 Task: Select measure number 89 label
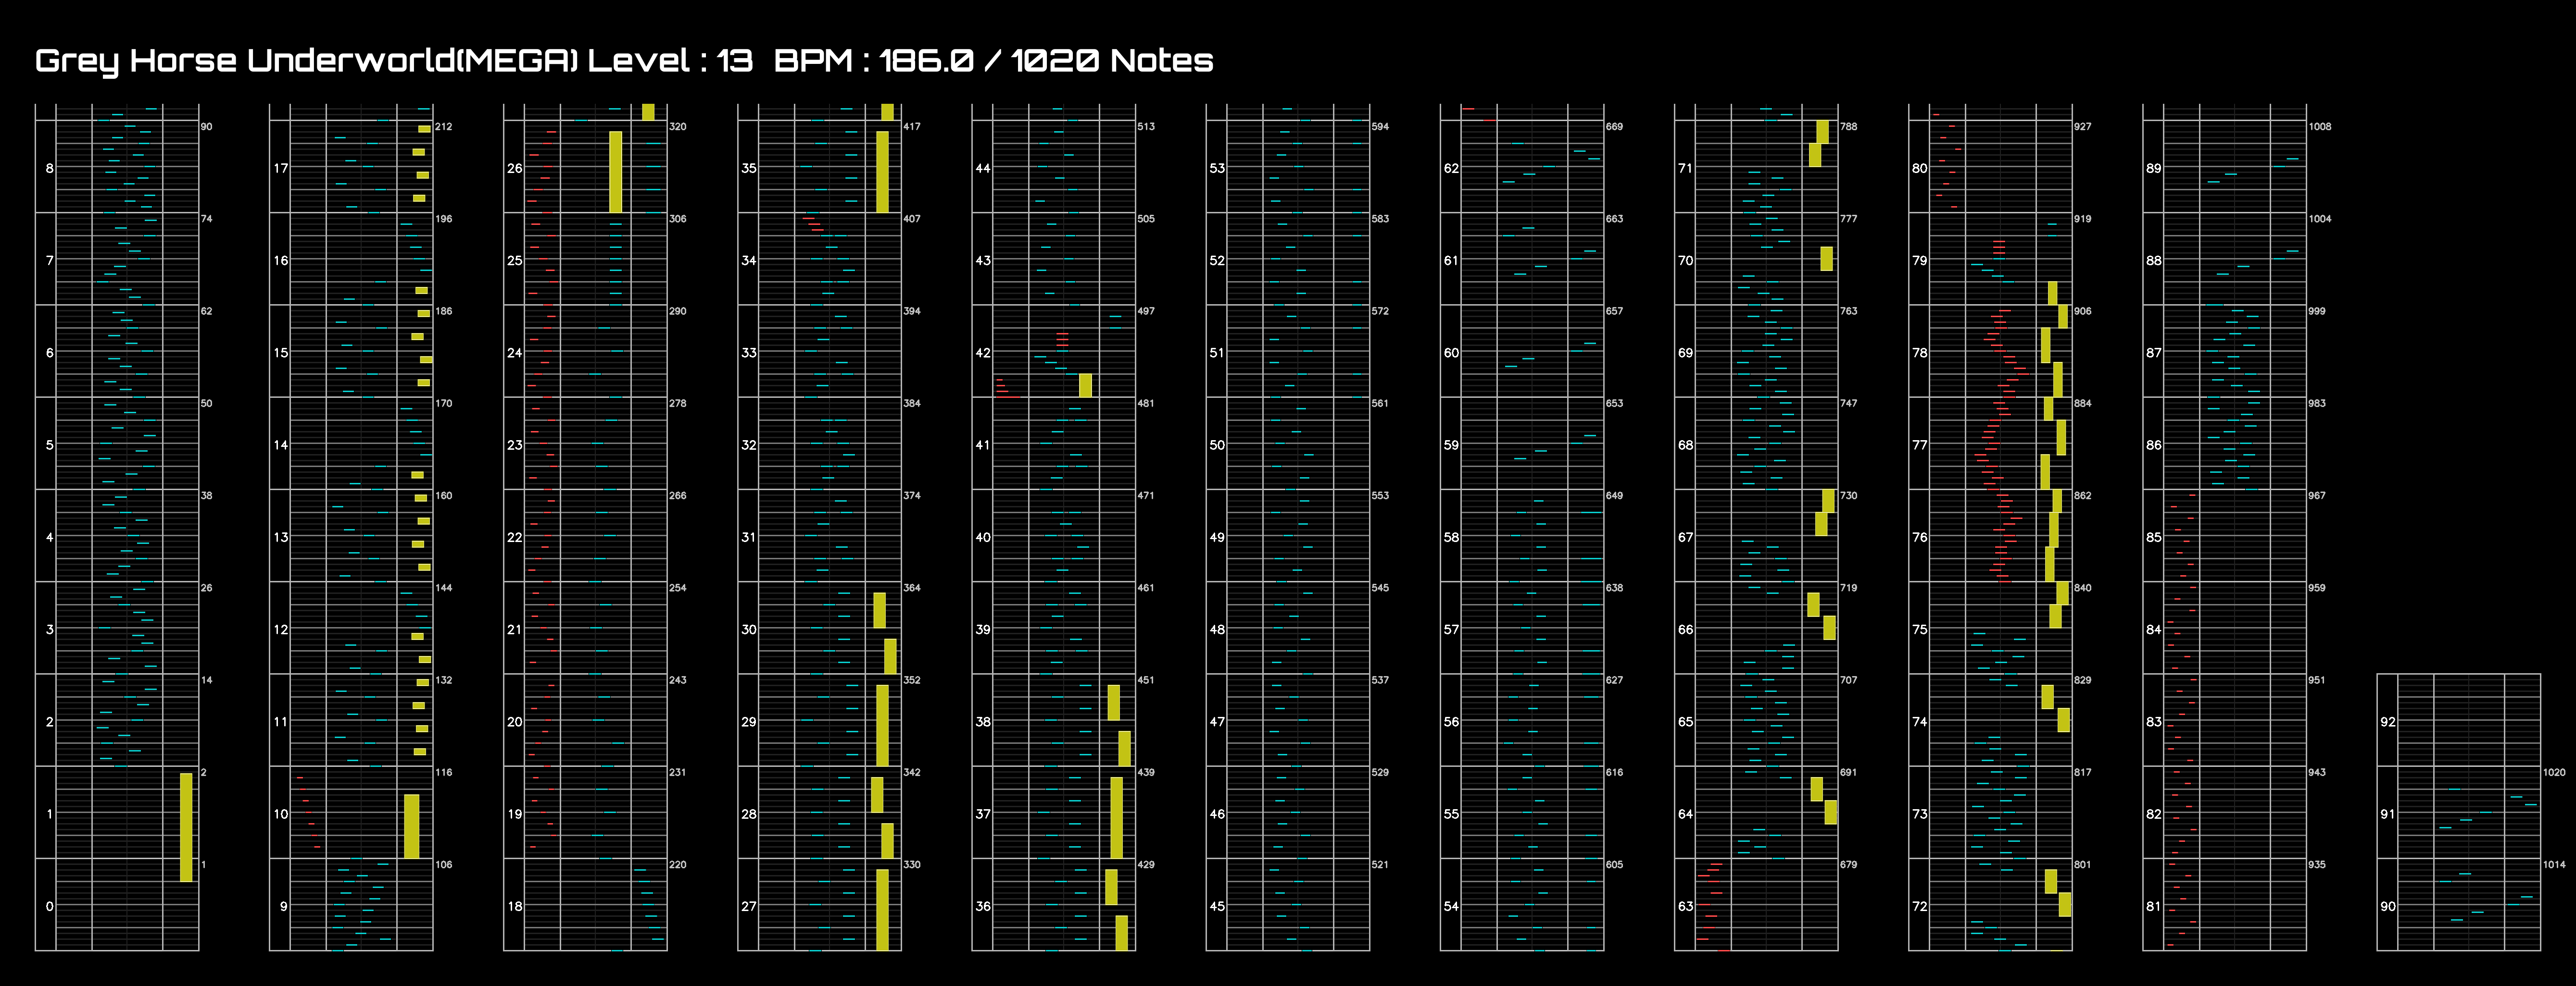[x=2153, y=168]
